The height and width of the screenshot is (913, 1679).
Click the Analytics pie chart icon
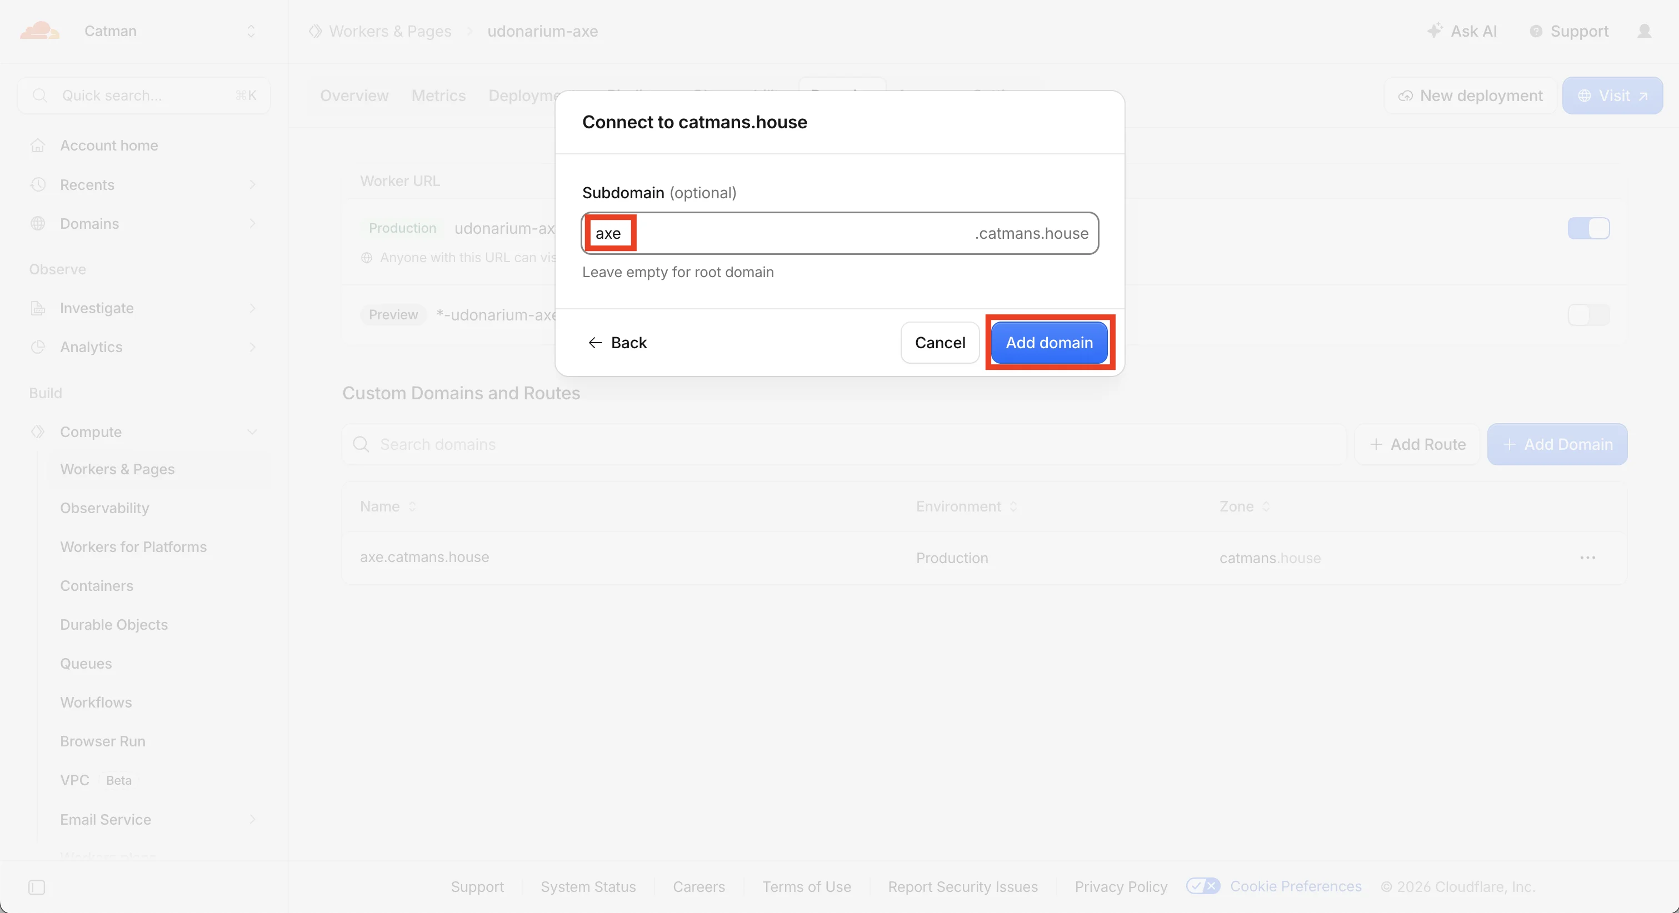click(38, 347)
